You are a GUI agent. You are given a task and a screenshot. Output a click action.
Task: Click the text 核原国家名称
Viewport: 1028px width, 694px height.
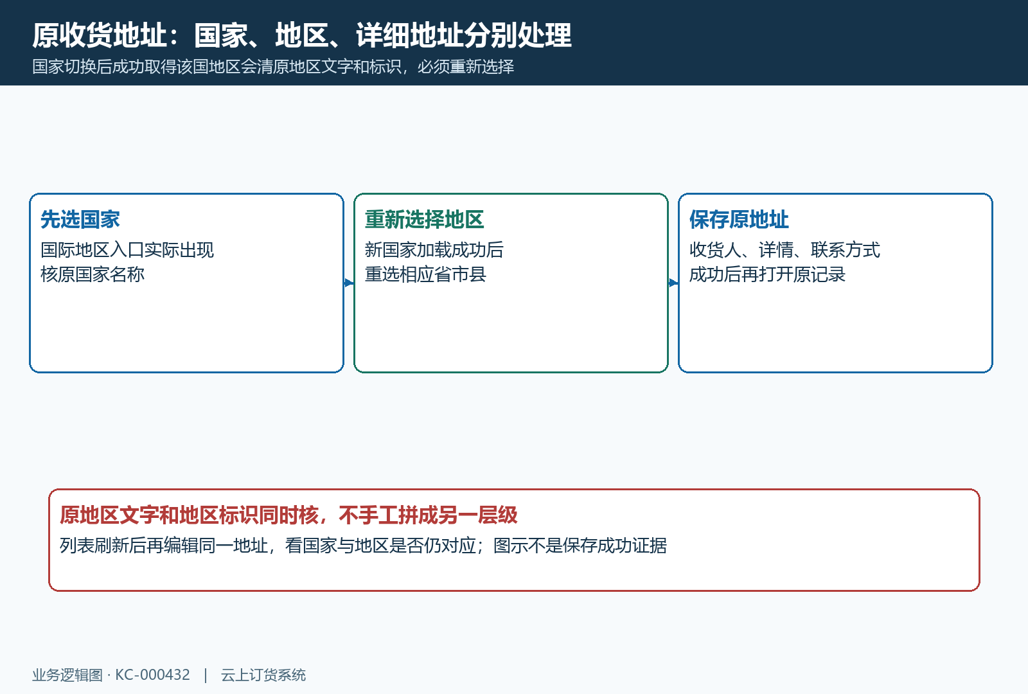(93, 274)
